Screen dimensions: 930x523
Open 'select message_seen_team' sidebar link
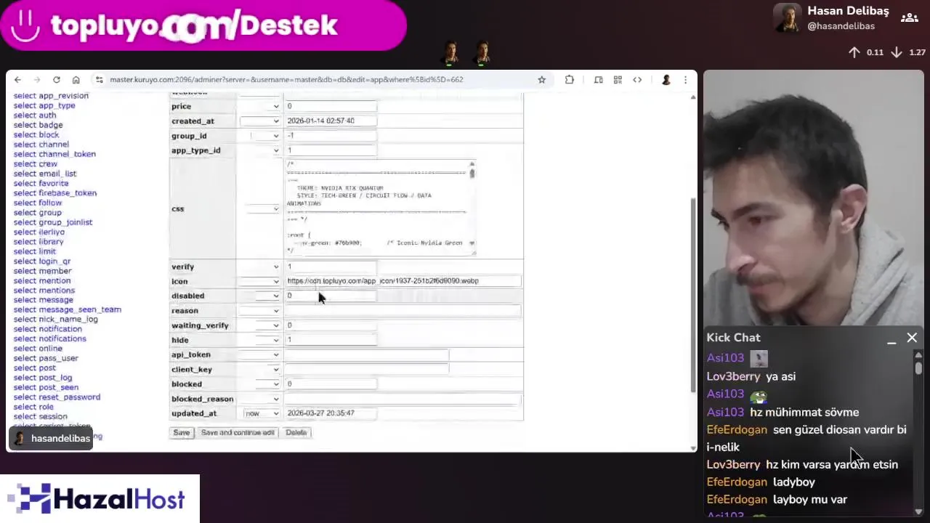coord(67,309)
